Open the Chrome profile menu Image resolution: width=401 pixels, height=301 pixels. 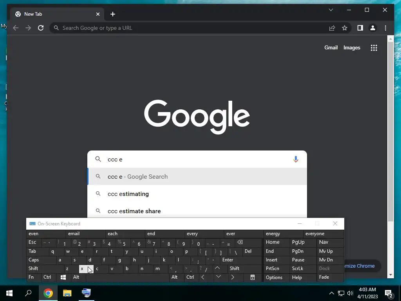(x=373, y=28)
